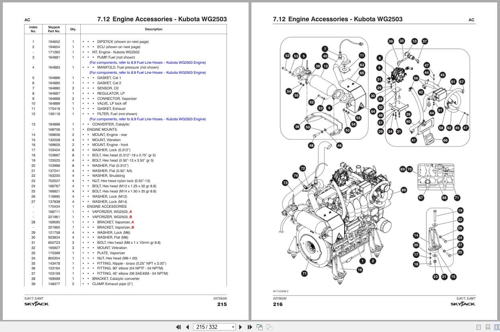The height and width of the screenshot is (332, 500).
Task: Select part number 800354
Action: tap(54, 258)
